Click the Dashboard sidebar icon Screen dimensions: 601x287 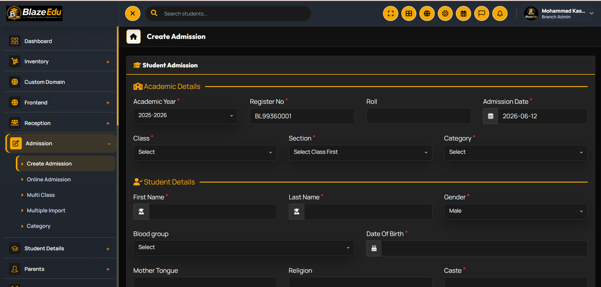[x=15, y=41]
